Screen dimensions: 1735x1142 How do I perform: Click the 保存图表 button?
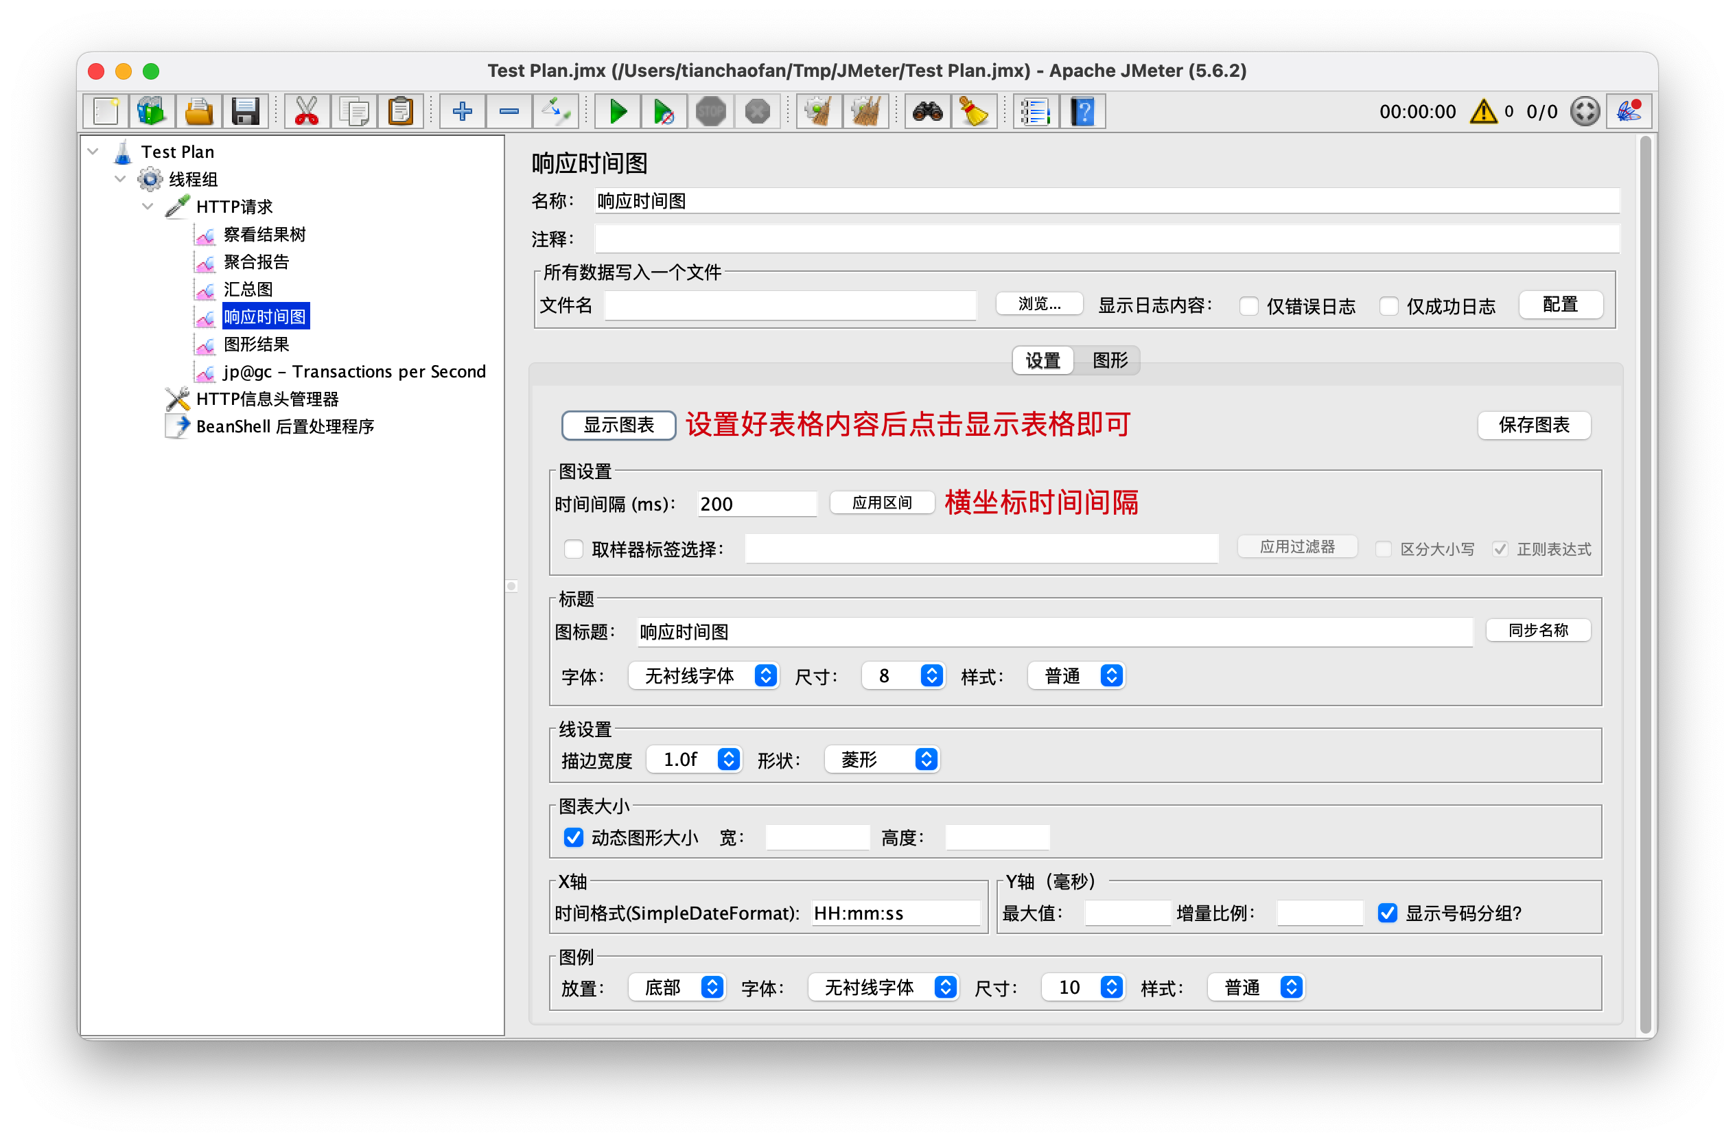(1533, 425)
